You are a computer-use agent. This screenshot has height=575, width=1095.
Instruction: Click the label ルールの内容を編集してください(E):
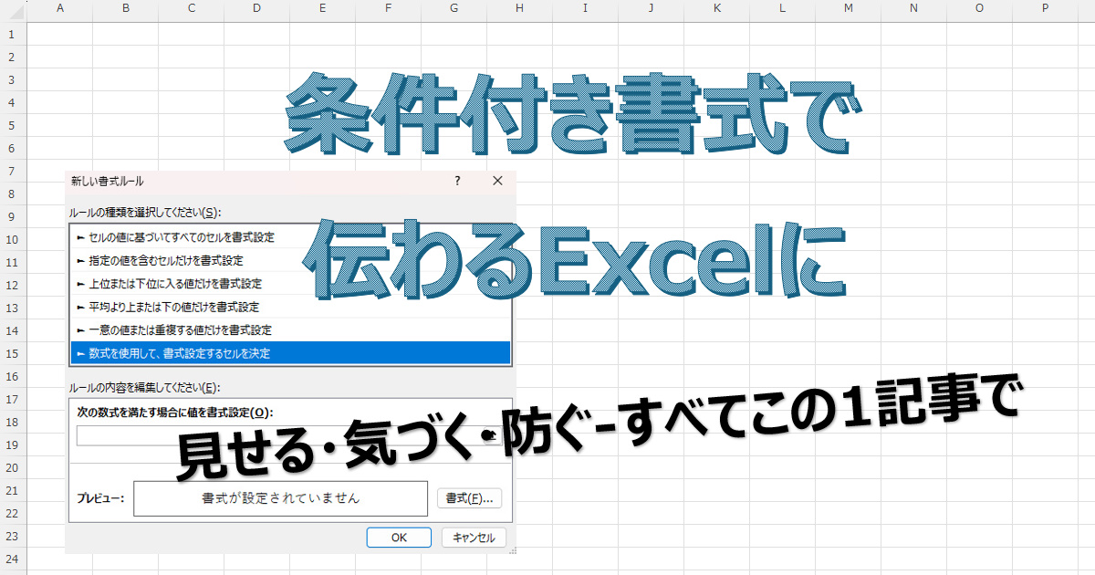[145, 386]
